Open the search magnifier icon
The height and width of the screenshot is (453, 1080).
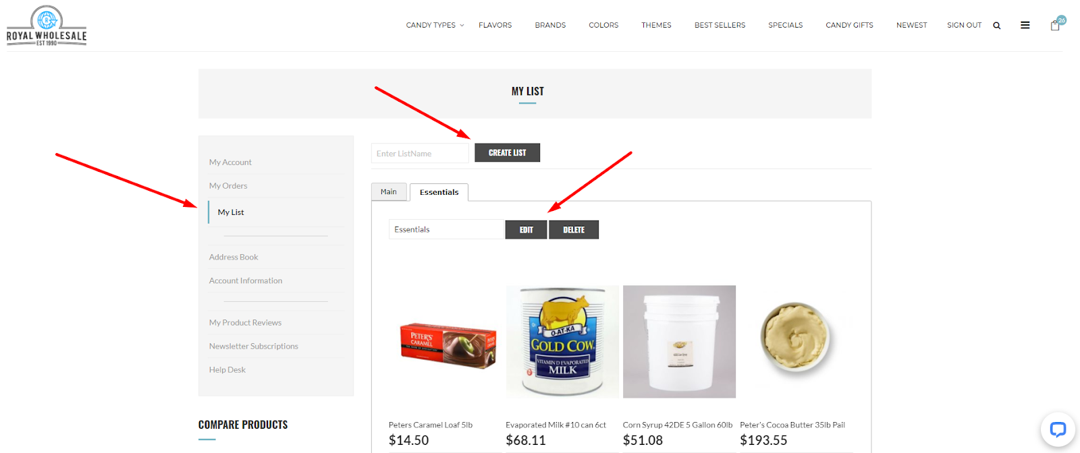click(x=996, y=26)
